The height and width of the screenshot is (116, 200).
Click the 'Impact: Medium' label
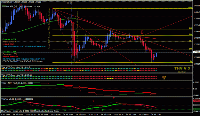pyautogui.click(x=10, y=57)
